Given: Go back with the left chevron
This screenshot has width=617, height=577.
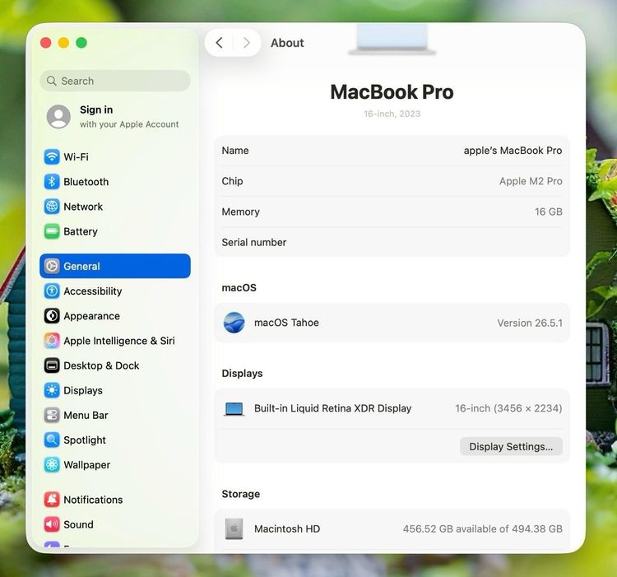Looking at the screenshot, I should [x=219, y=43].
